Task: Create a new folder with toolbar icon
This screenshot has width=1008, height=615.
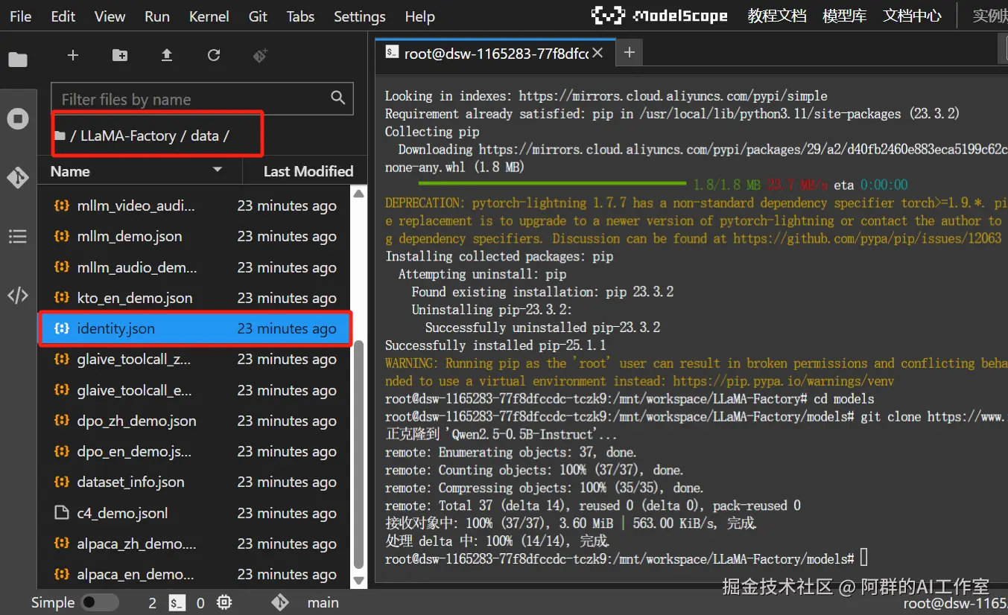Action: (x=119, y=55)
